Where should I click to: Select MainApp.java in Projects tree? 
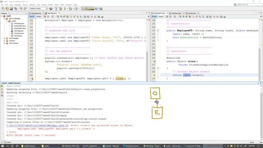tap(18, 31)
